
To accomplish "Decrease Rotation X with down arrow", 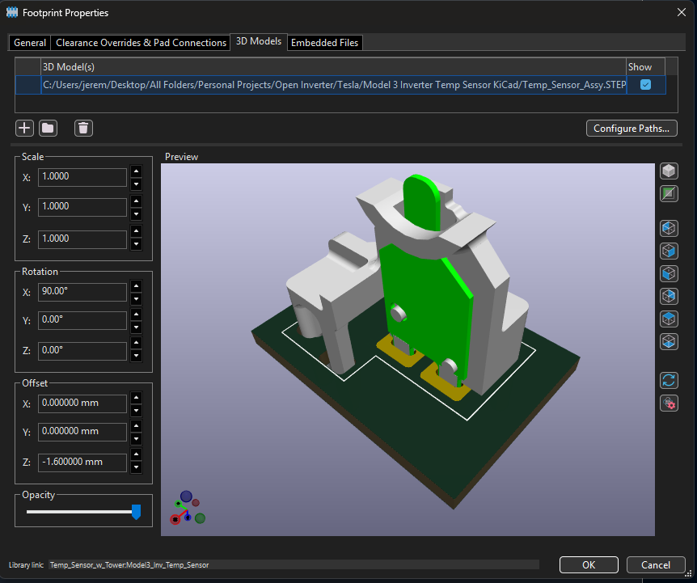I will click(136, 298).
